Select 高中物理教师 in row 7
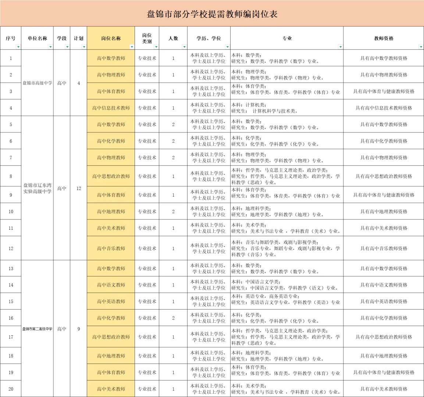 (x=111, y=157)
